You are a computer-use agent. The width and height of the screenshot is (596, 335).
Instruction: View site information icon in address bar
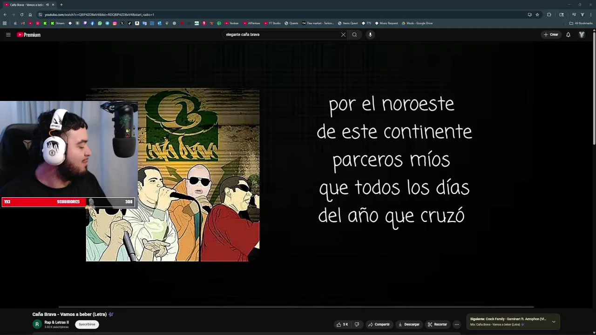pyautogui.click(x=40, y=14)
